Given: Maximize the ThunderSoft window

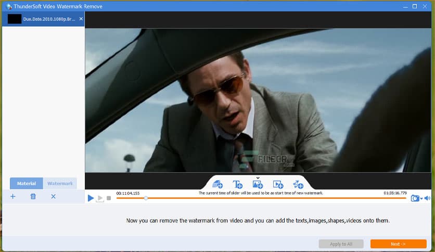Looking at the screenshot, I should 415,6.
